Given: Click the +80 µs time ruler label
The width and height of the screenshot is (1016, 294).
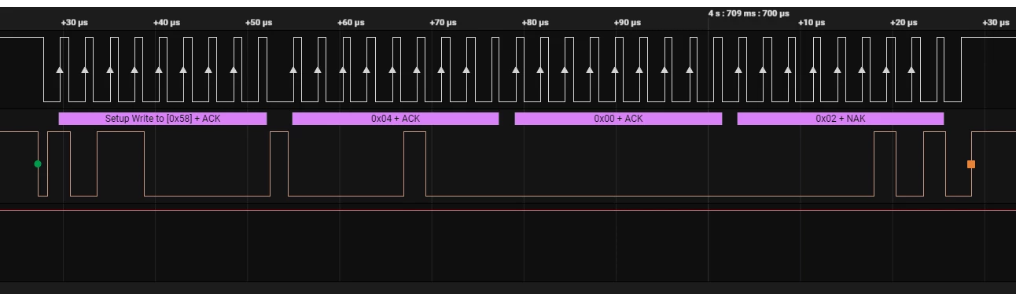Looking at the screenshot, I should (x=535, y=22).
